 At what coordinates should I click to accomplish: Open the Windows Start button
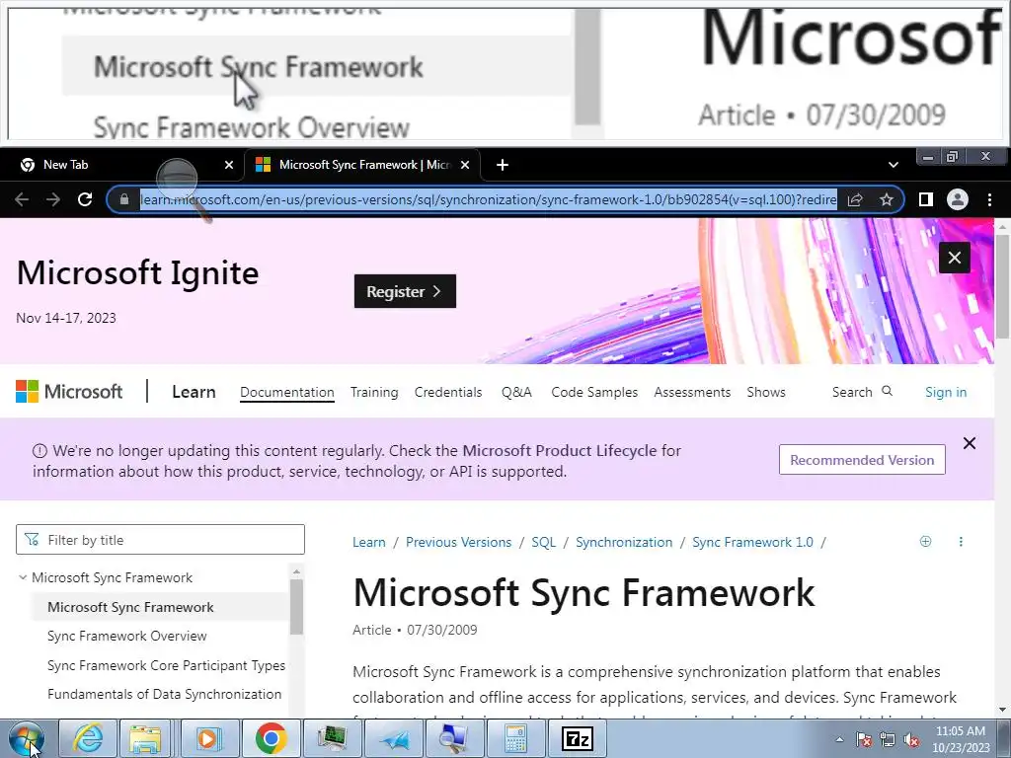(27, 738)
